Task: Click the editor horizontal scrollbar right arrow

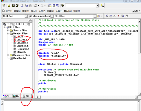Action: point(136,97)
